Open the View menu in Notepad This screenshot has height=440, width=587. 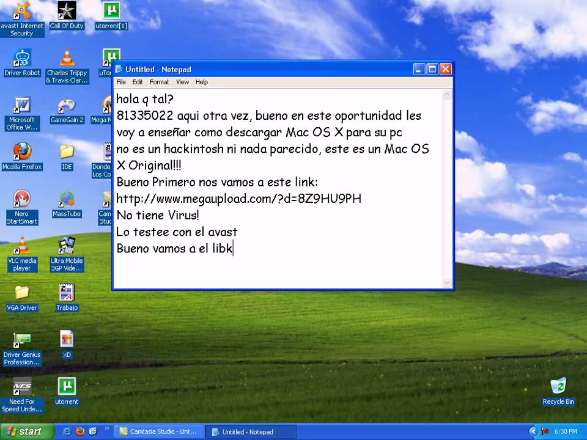[x=182, y=82]
